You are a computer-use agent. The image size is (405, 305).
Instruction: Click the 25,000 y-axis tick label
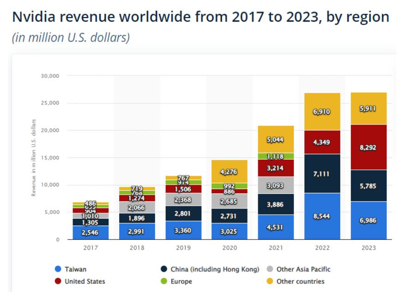click(50, 103)
